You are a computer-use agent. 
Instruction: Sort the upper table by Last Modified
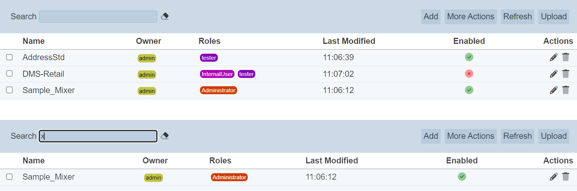349,41
